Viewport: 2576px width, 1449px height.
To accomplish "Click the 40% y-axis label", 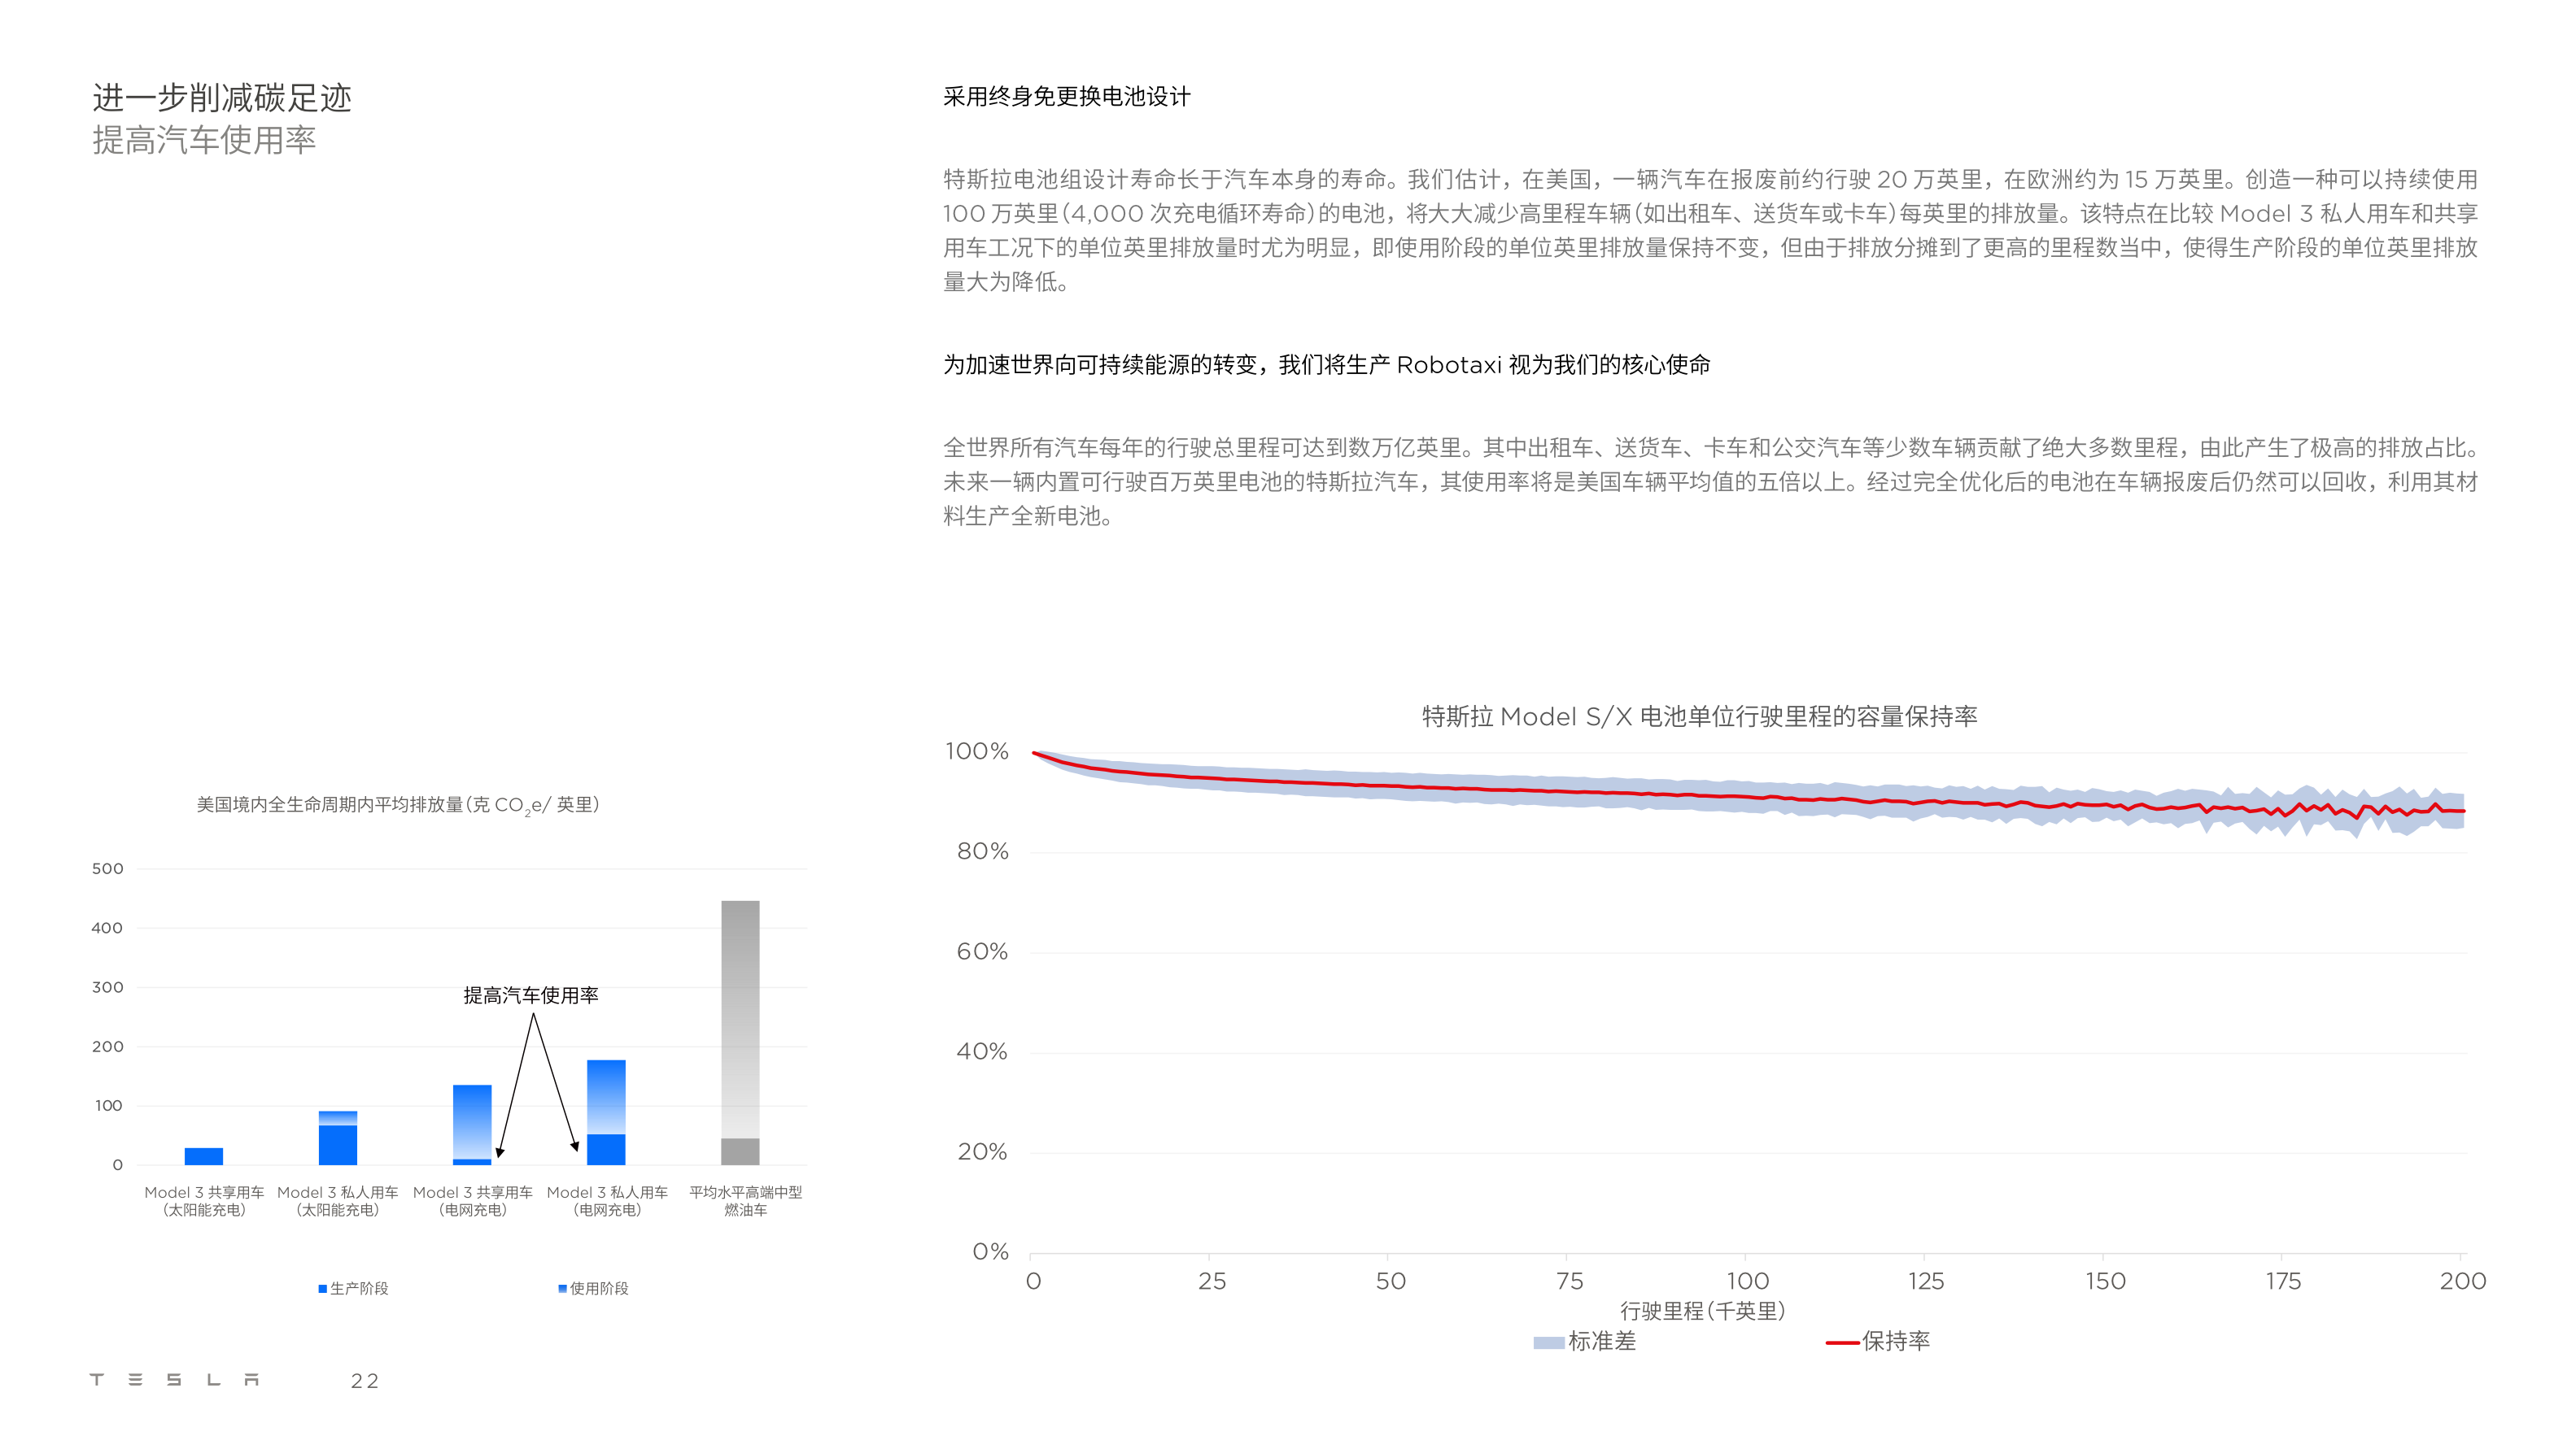I will (983, 1051).
